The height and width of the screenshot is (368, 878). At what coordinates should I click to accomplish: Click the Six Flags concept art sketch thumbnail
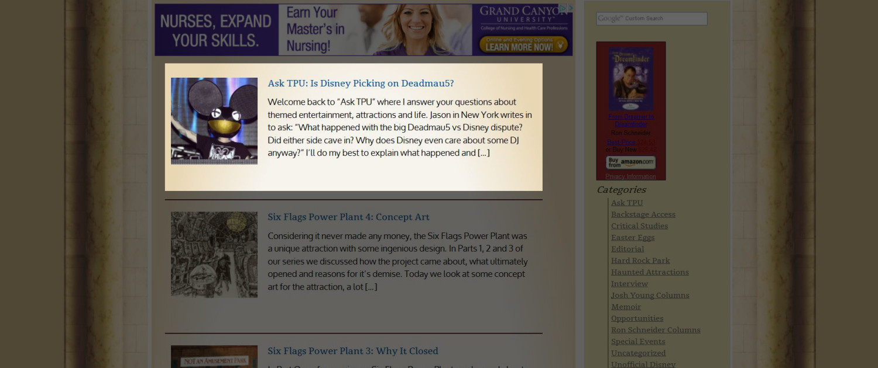tap(214, 255)
